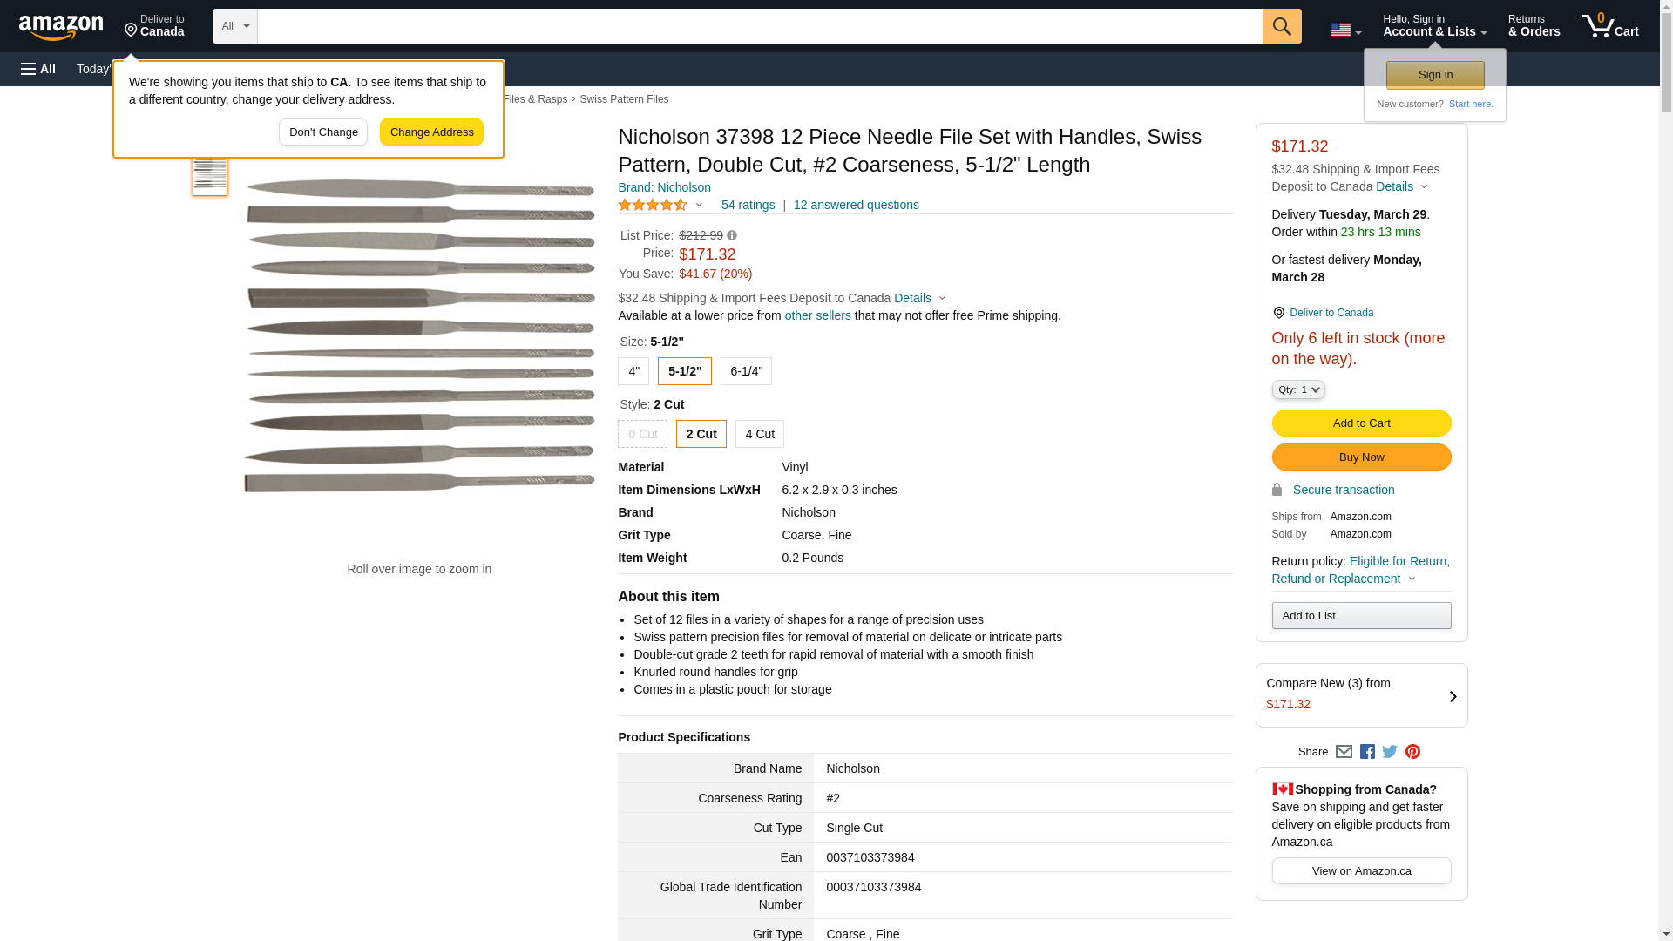1673x941 pixels.
Task: Open the All hamburger menu
Action: pyautogui.click(x=38, y=69)
